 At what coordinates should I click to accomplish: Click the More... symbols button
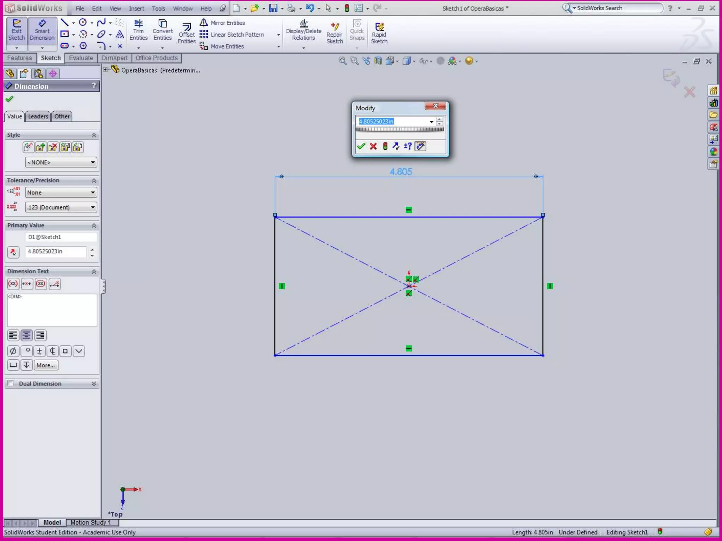click(x=45, y=365)
